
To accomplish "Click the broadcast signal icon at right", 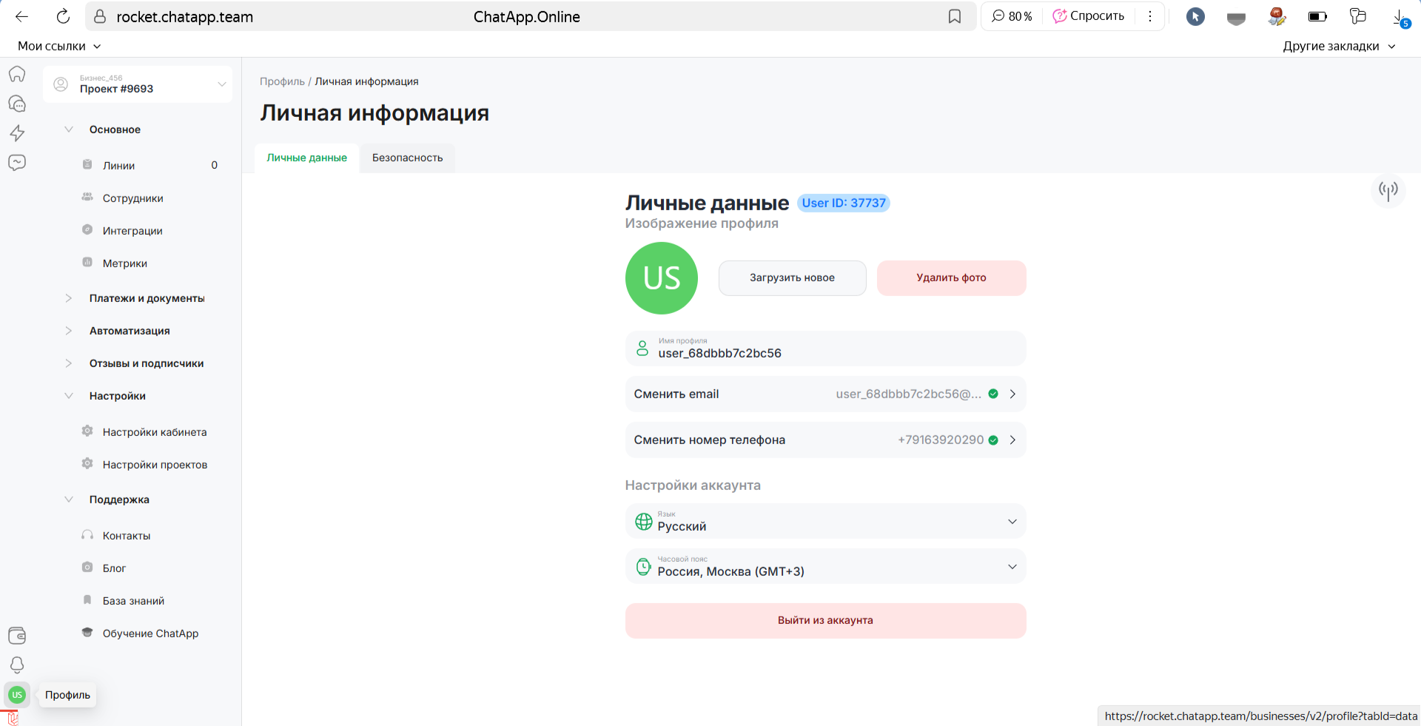I will [x=1388, y=191].
